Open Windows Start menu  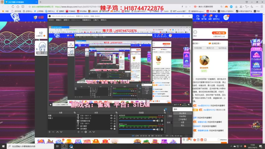tap(3, 146)
